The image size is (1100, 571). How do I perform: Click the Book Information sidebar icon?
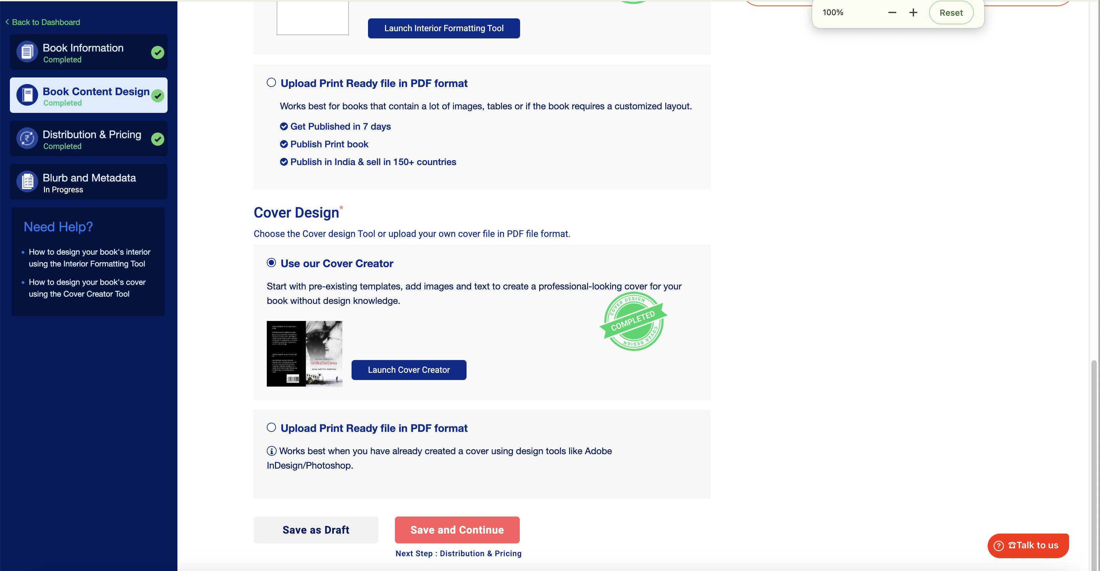click(x=27, y=52)
